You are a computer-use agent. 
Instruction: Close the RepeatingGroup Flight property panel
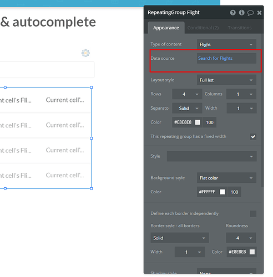259,13
